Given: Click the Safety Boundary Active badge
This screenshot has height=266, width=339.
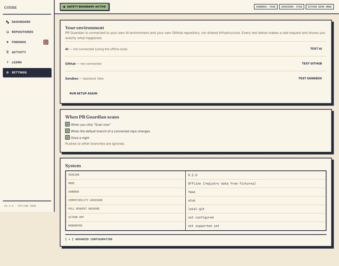Looking at the screenshot, I should pyautogui.click(x=85, y=6).
